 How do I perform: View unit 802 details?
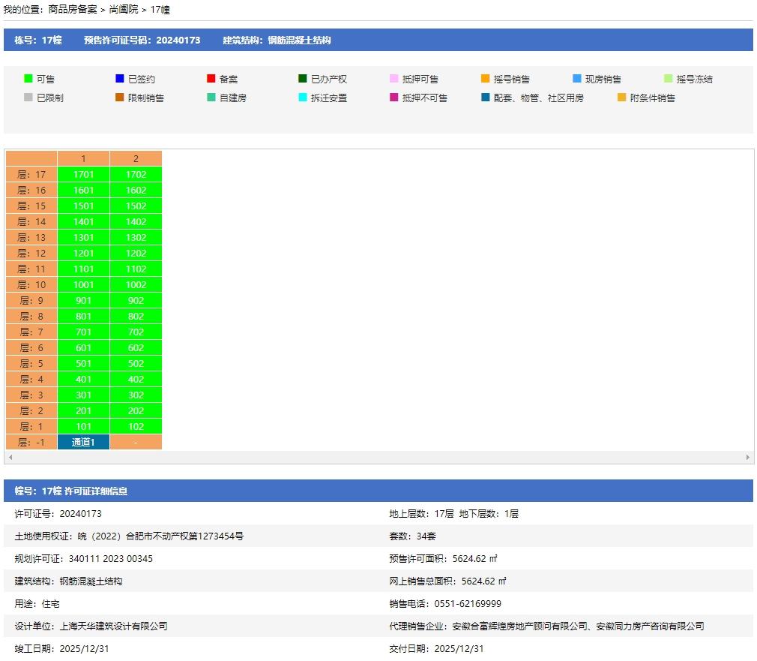136,317
